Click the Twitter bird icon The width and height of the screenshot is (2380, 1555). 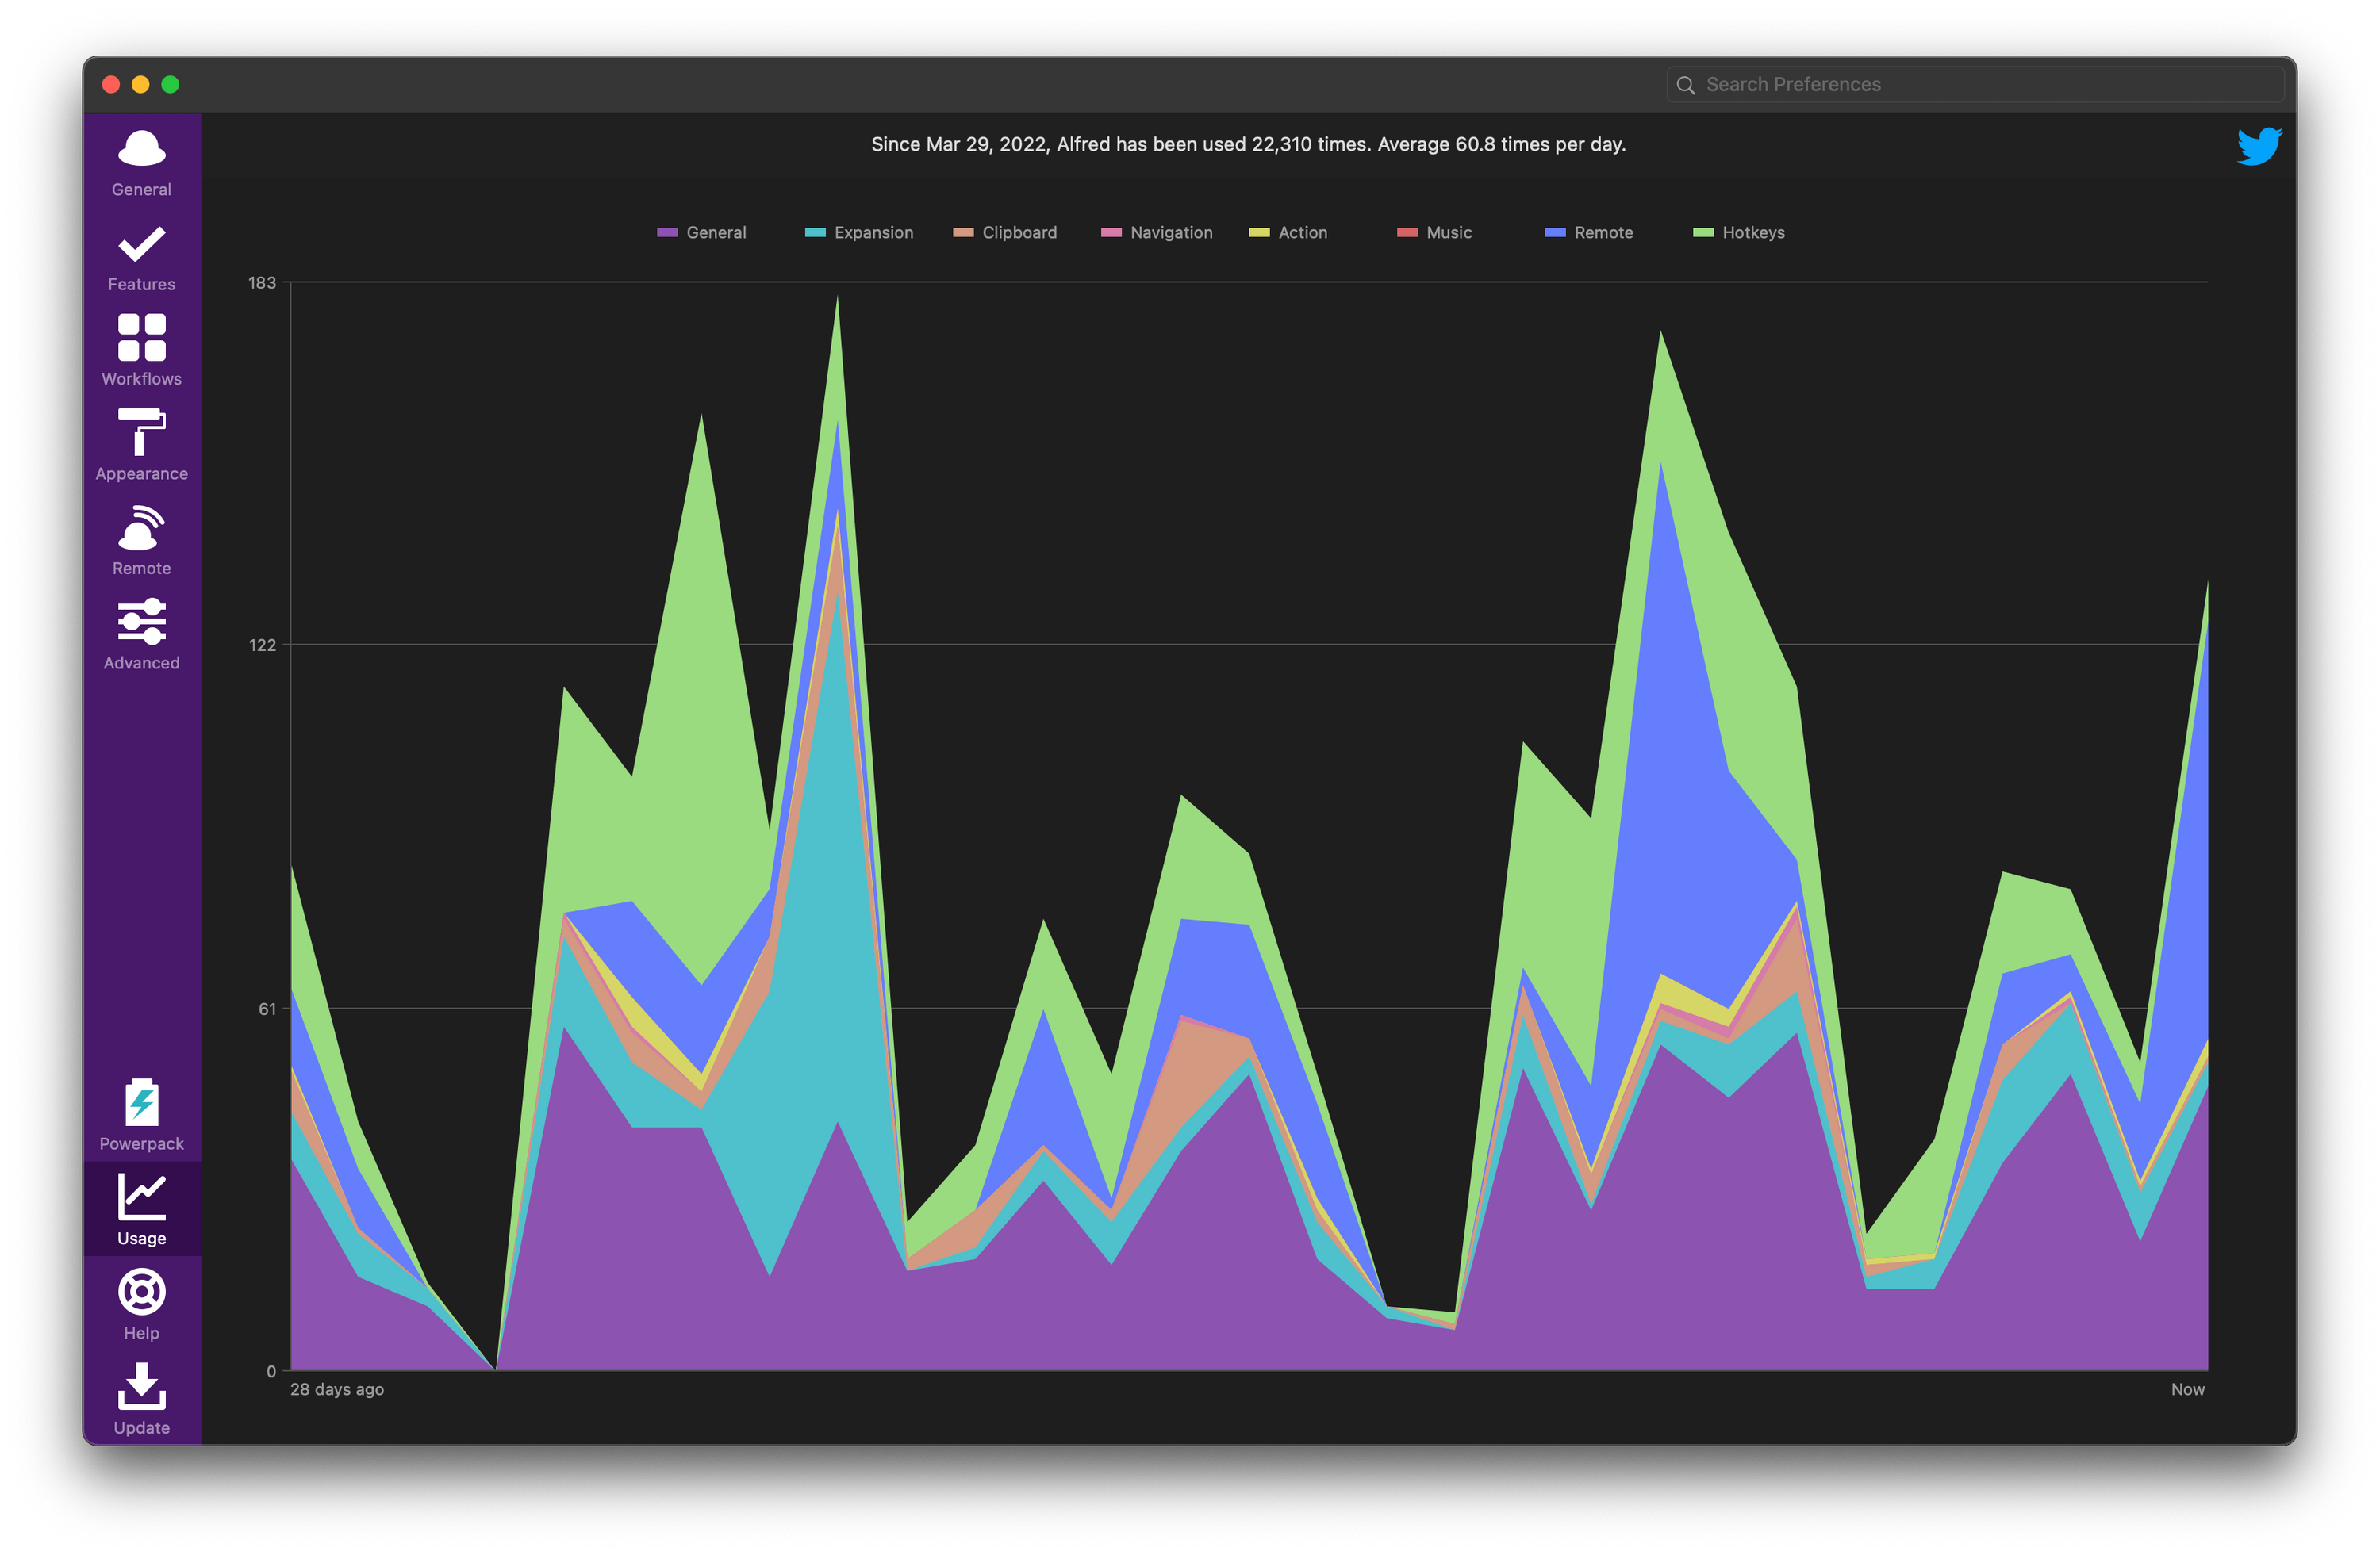(x=2259, y=146)
